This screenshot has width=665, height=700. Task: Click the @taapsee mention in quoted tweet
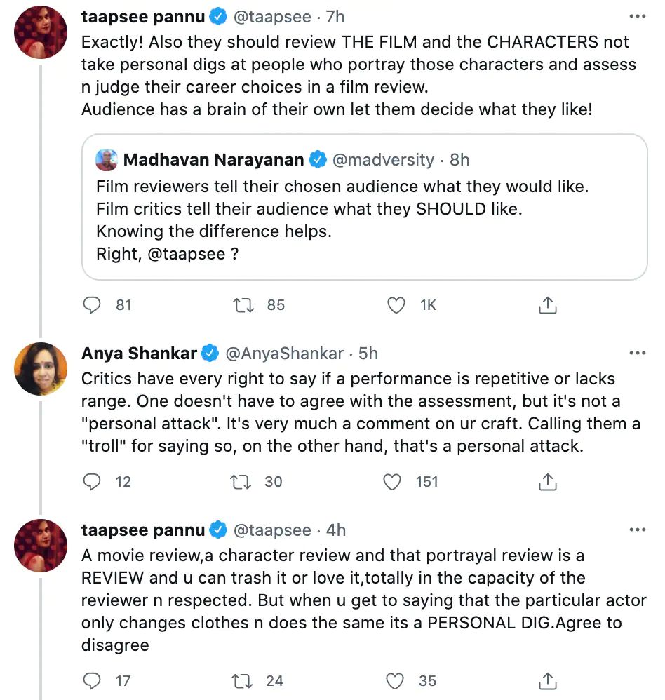[186, 254]
